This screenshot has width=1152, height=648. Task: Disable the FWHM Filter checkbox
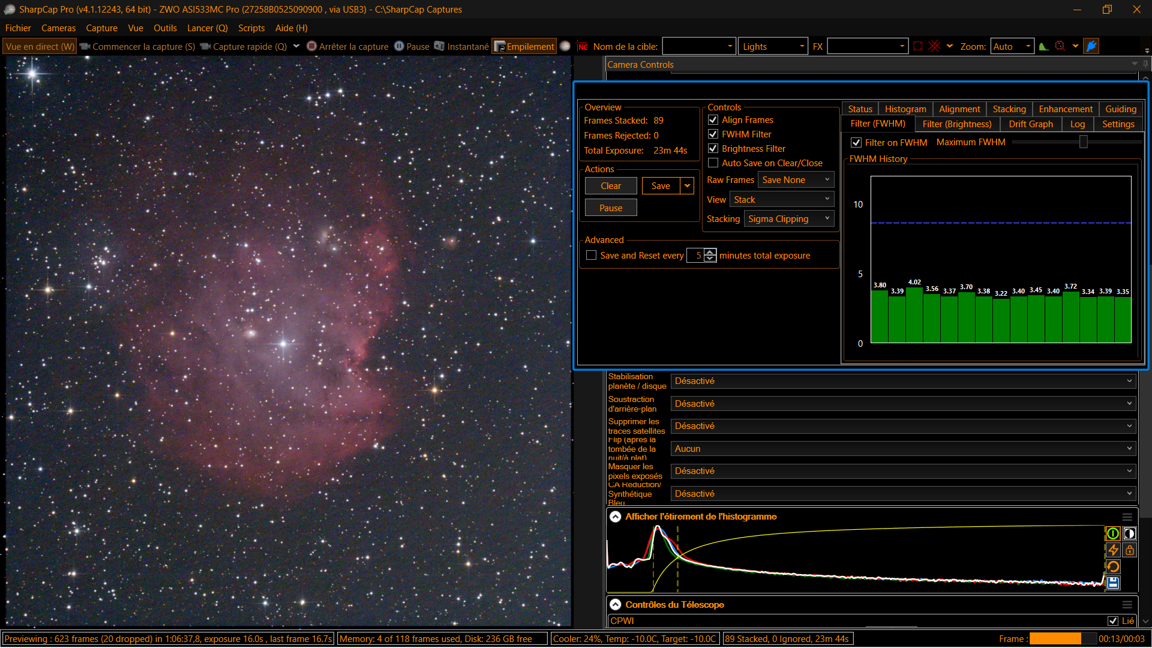pos(713,134)
